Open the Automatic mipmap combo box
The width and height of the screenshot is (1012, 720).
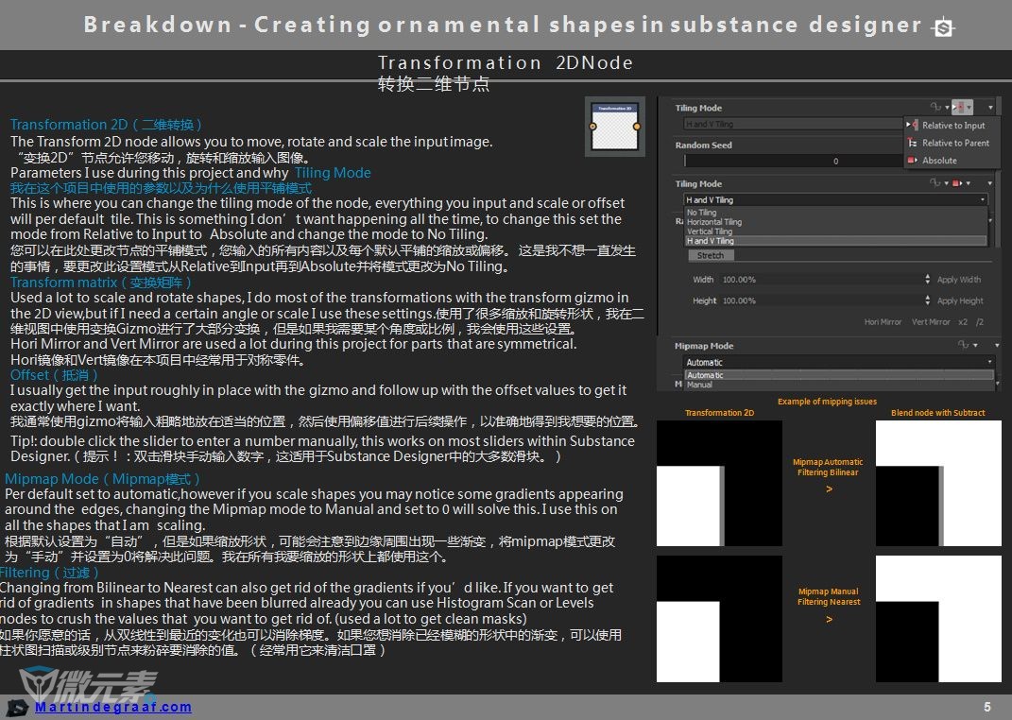(x=839, y=363)
